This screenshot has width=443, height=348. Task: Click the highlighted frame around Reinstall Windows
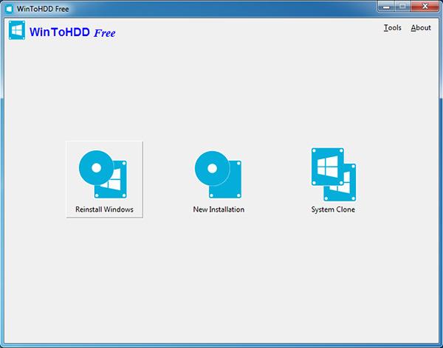[x=105, y=179]
